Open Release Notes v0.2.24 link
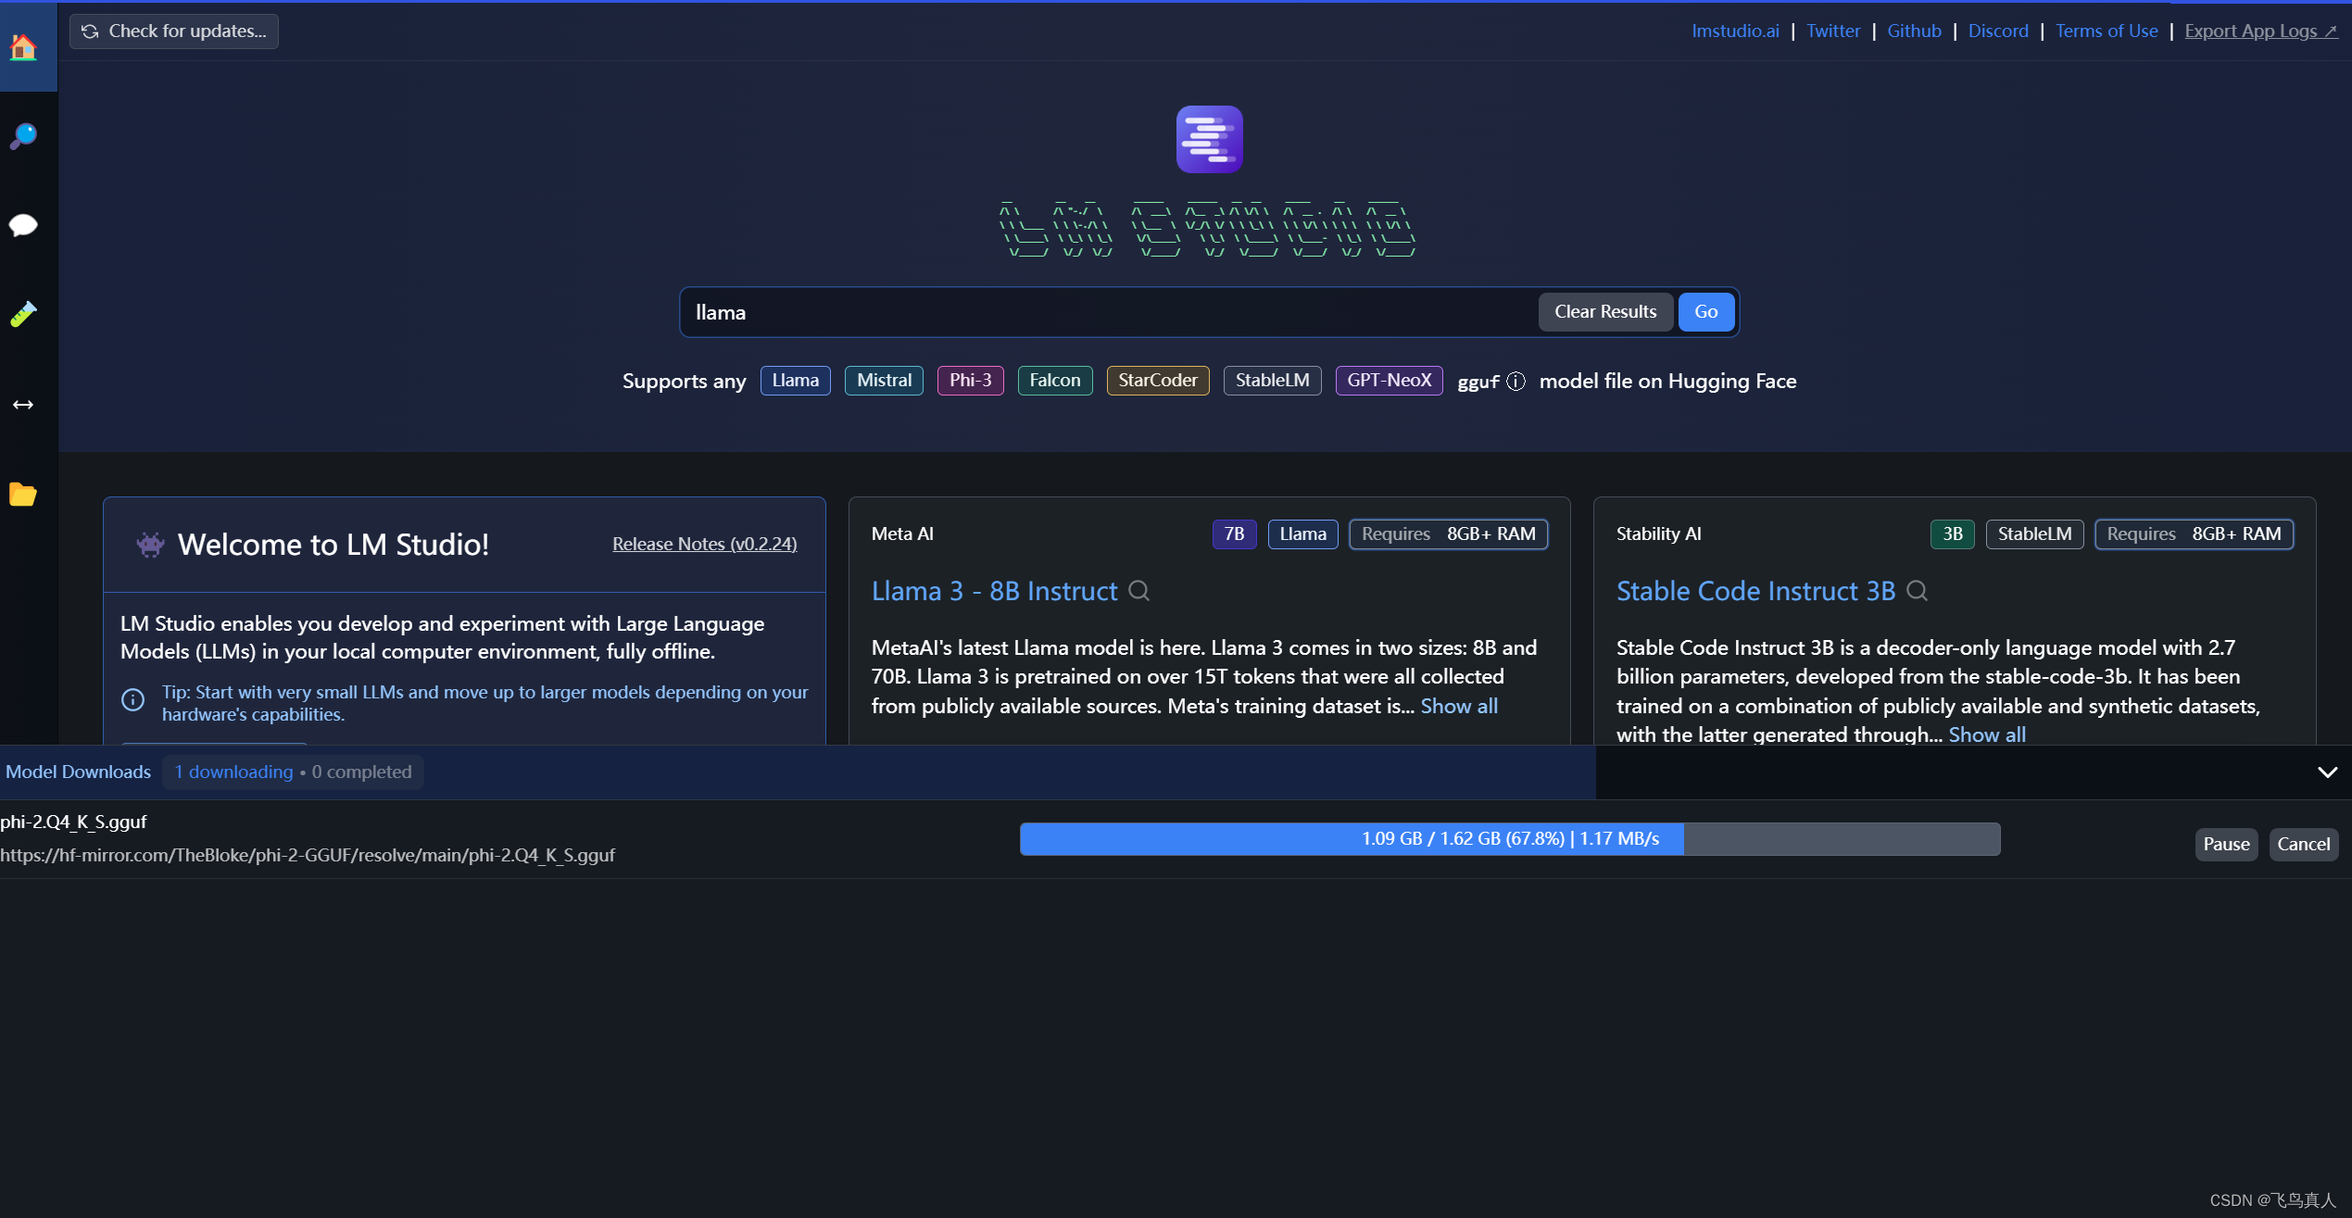The width and height of the screenshot is (2352, 1218). tap(704, 545)
